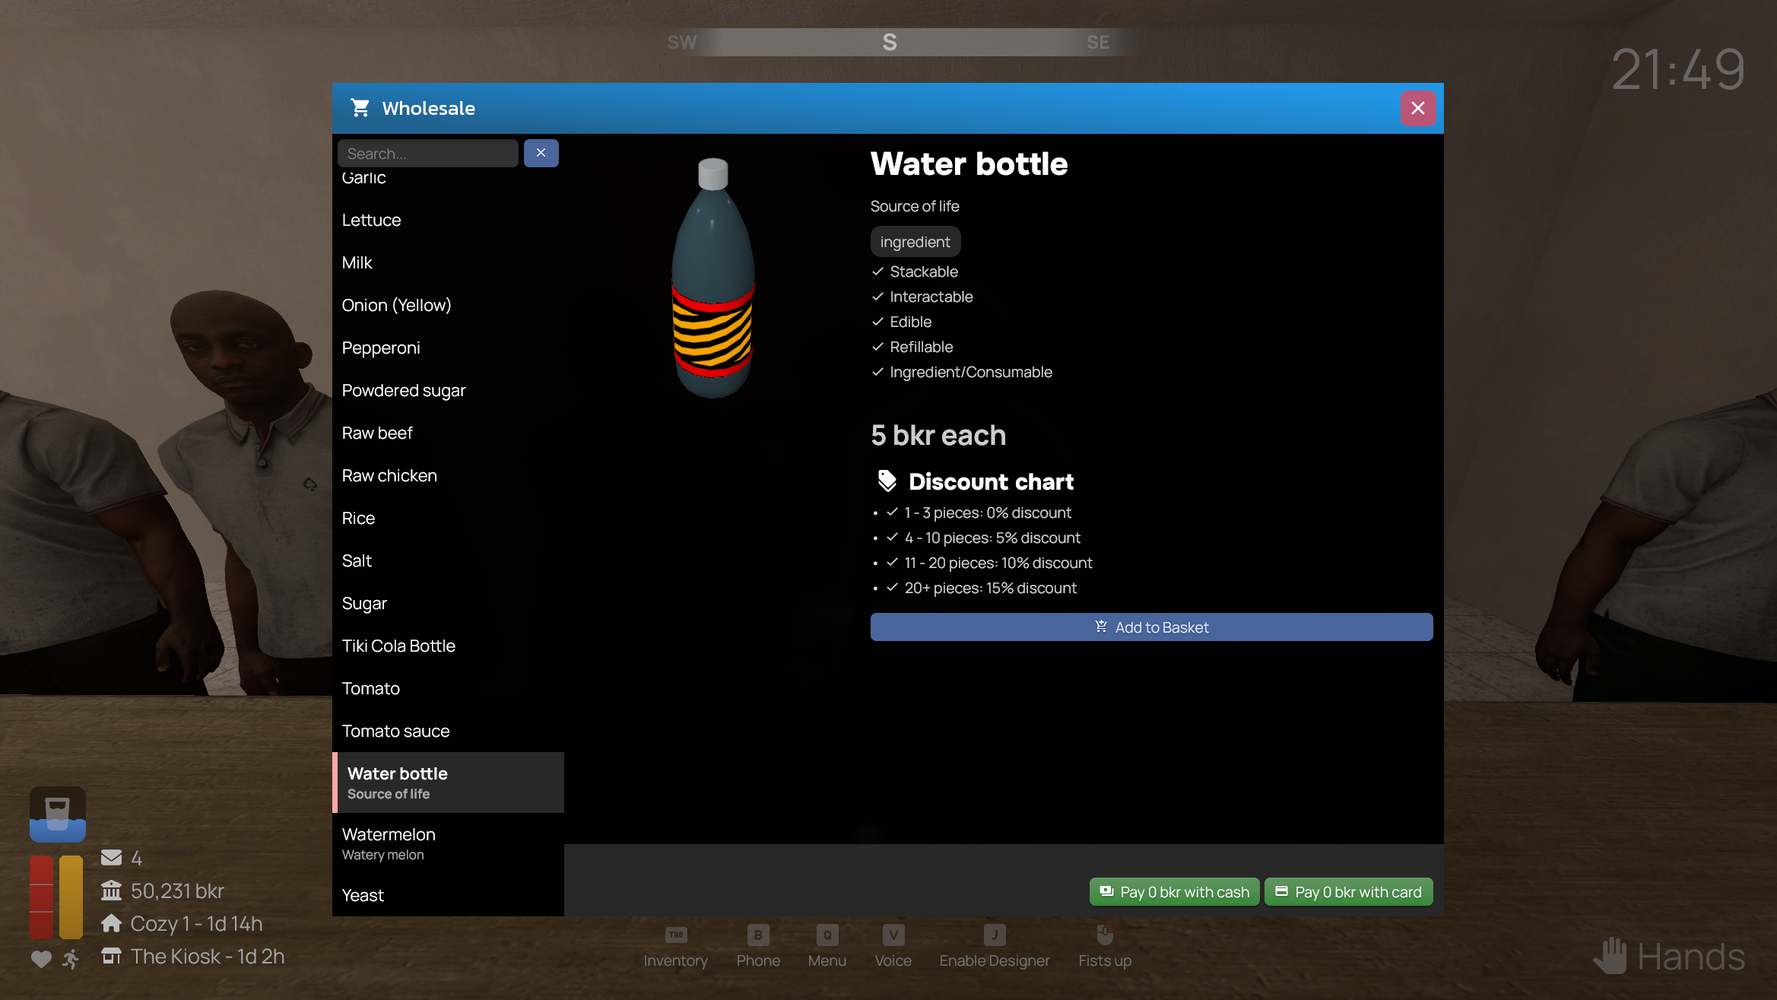Click the thirst status icon

pos(57,814)
